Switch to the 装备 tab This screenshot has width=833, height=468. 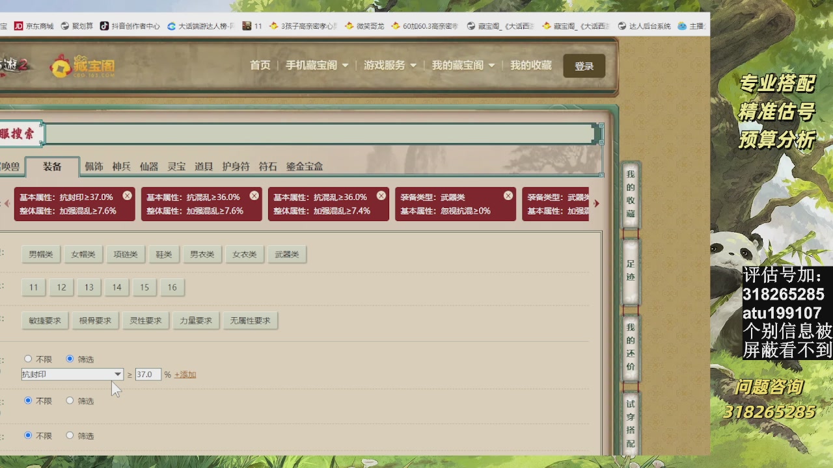point(52,166)
